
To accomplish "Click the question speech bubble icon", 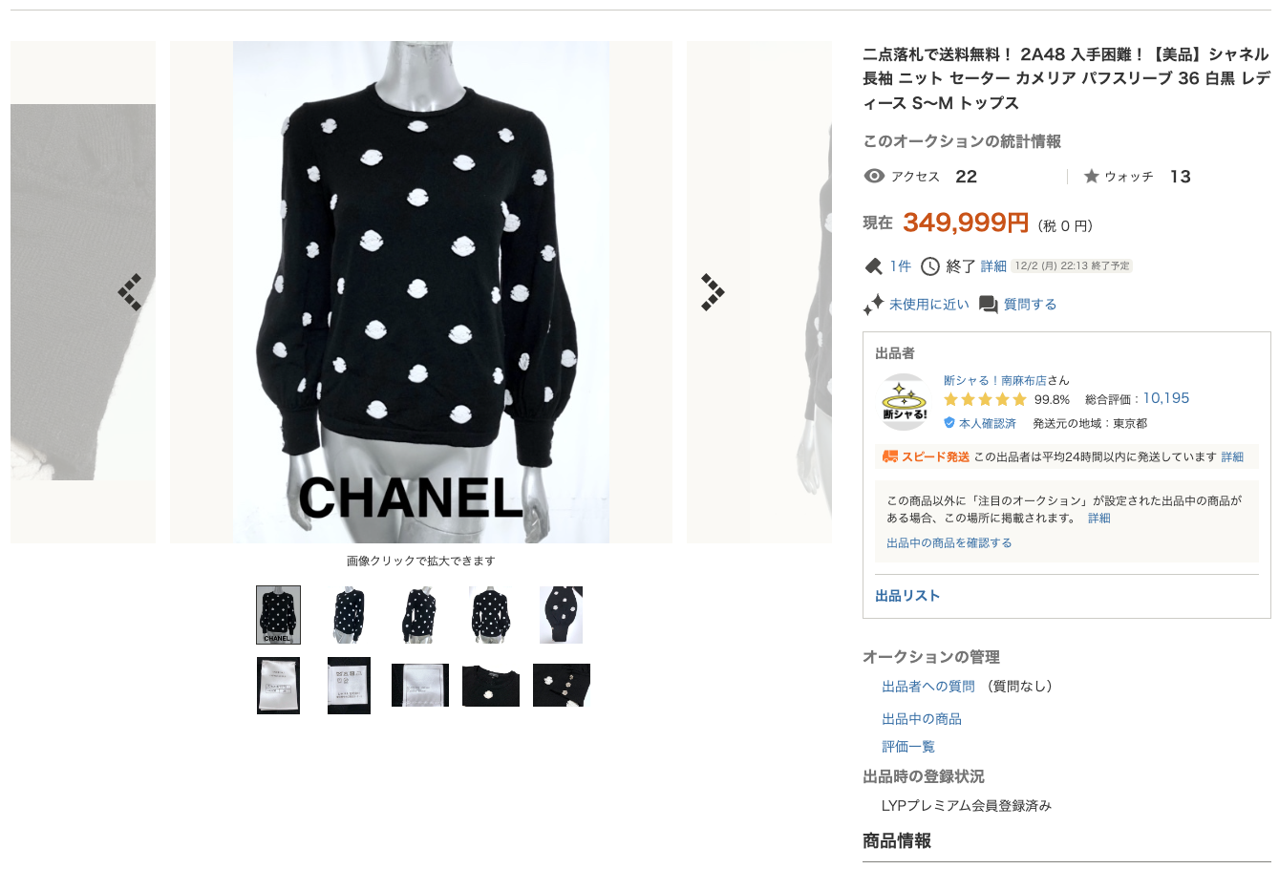I will [x=989, y=305].
